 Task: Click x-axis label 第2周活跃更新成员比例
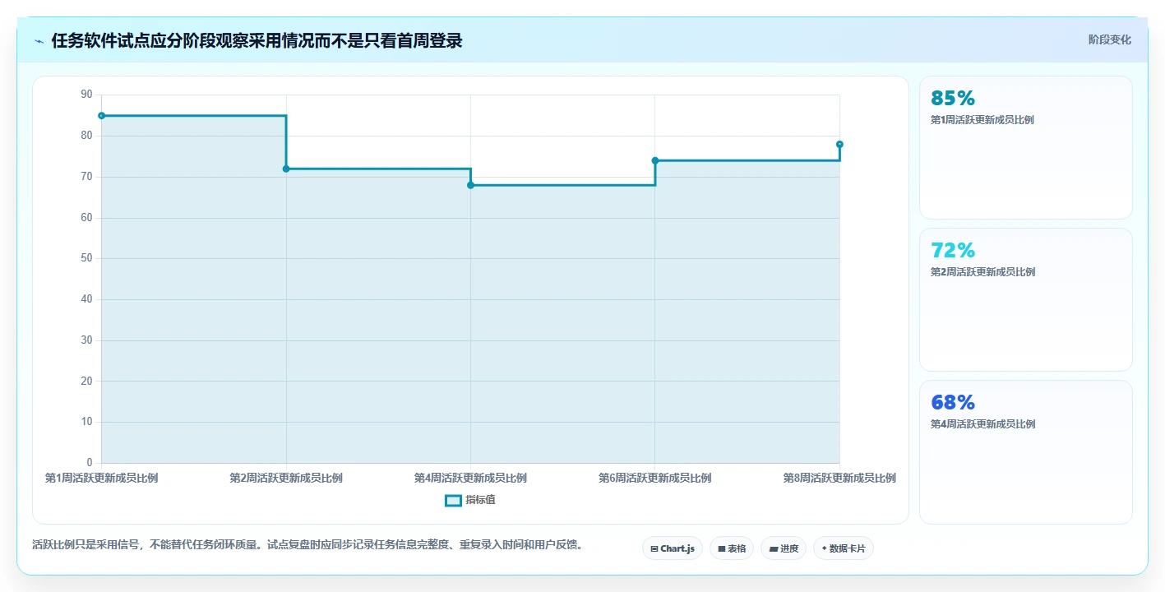[286, 478]
